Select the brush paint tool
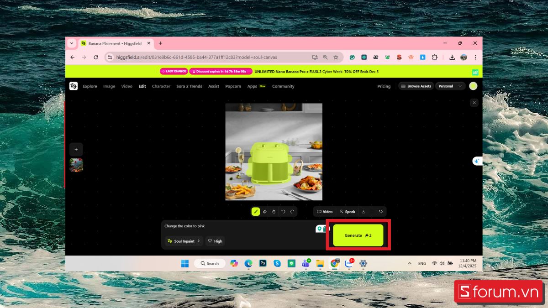548x308 pixels. point(256,212)
